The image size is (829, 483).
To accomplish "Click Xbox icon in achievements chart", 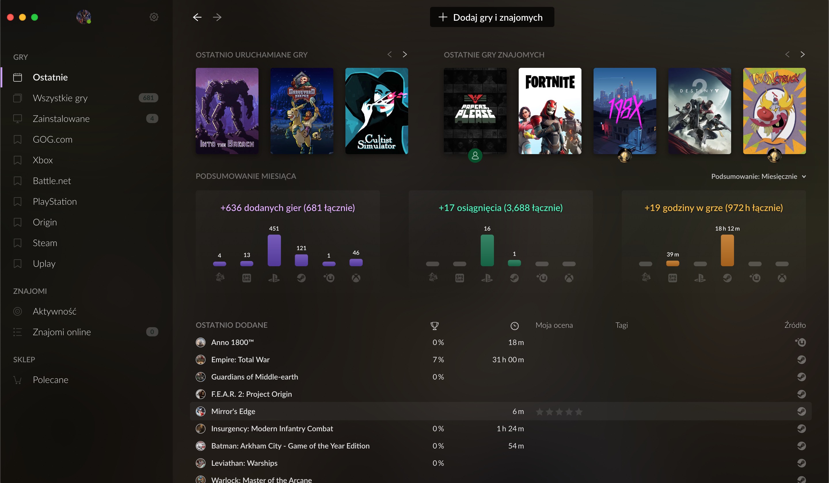I will coord(569,278).
